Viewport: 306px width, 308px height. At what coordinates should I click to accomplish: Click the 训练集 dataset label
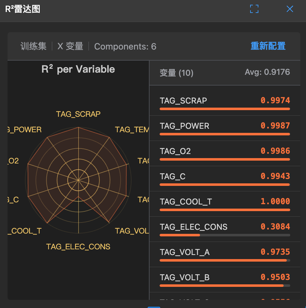[33, 46]
